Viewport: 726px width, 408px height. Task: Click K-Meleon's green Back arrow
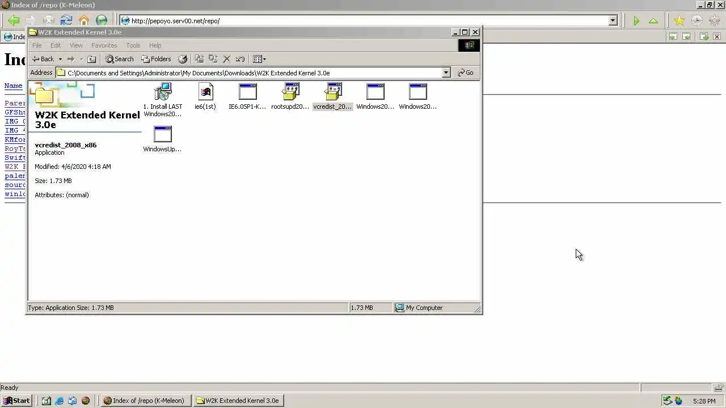(x=14, y=20)
